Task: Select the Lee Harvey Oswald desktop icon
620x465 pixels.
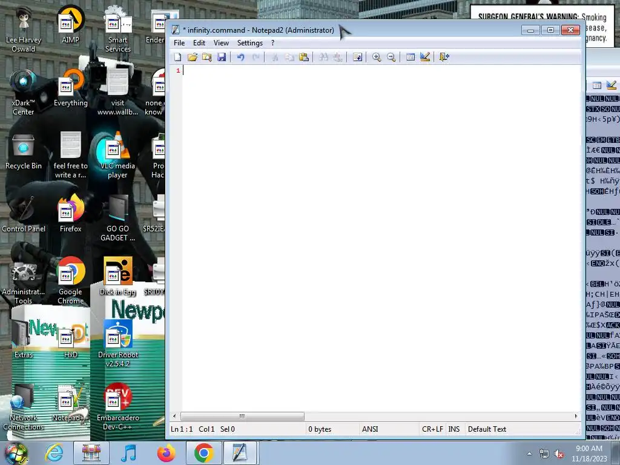Action: (x=24, y=29)
